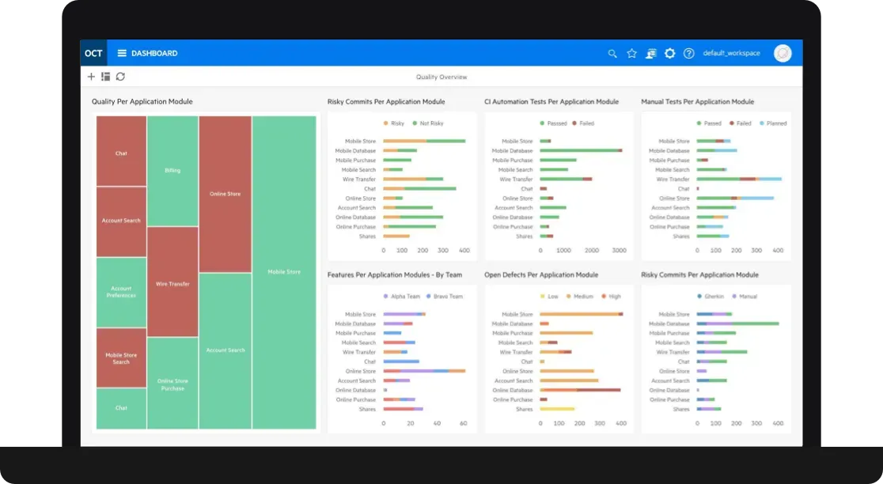Open the hamburger navigation menu
The width and height of the screenshot is (883, 484).
click(122, 53)
